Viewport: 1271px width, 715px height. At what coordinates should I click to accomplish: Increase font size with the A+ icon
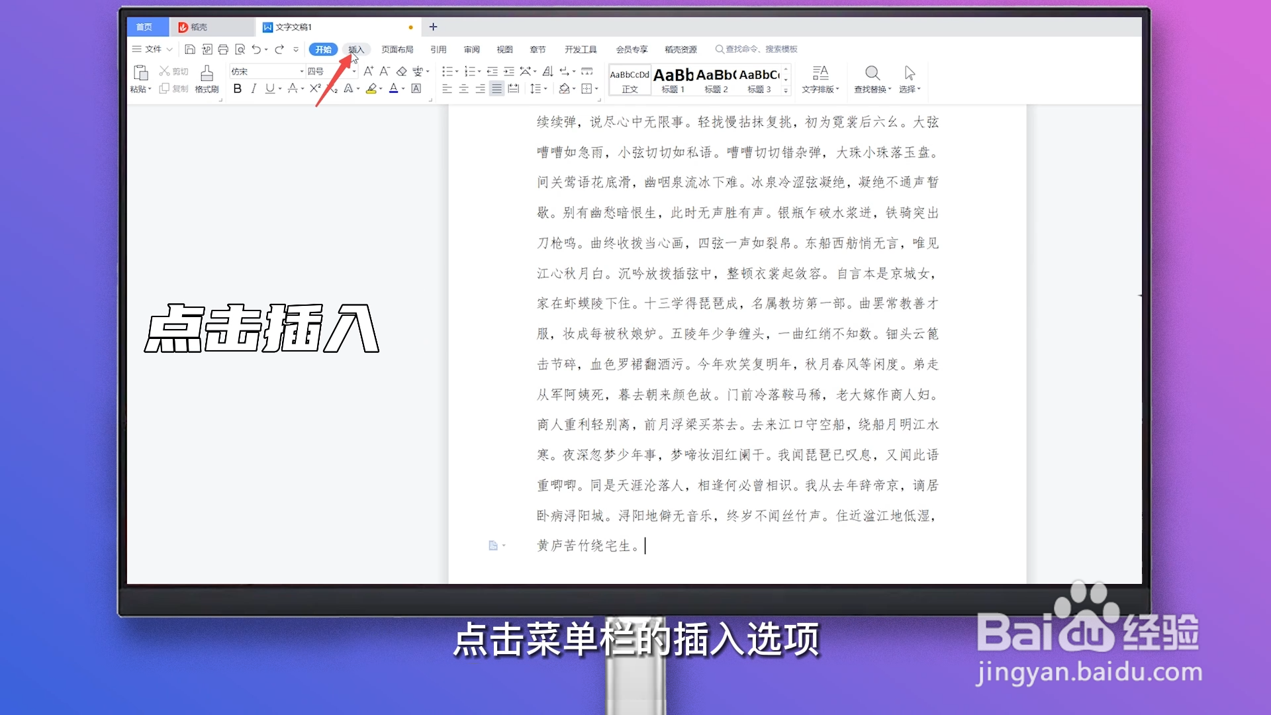click(x=369, y=71)
